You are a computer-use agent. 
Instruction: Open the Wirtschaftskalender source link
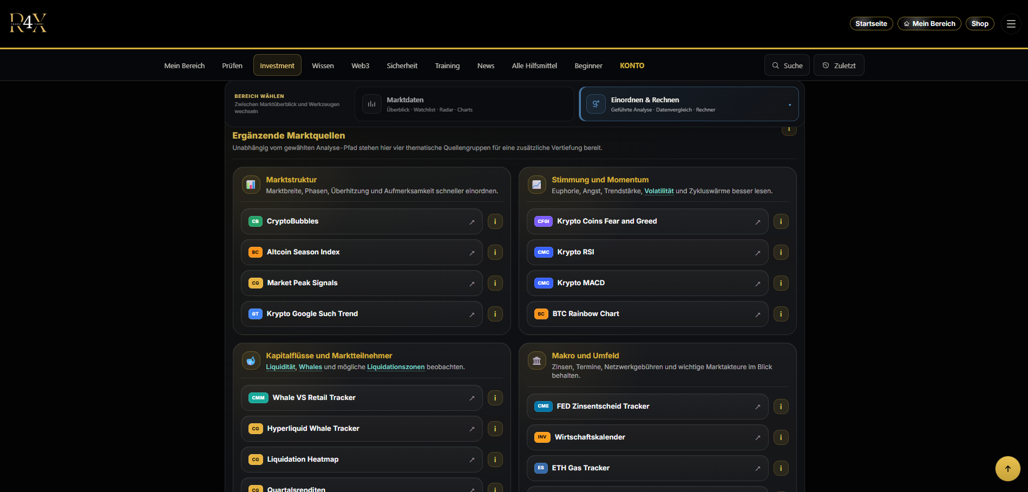(x=647, y=437)
